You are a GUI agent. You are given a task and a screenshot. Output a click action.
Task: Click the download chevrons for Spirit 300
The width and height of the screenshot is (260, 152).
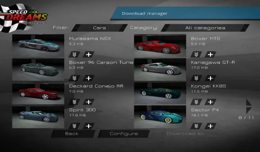[x=75, y=126]
